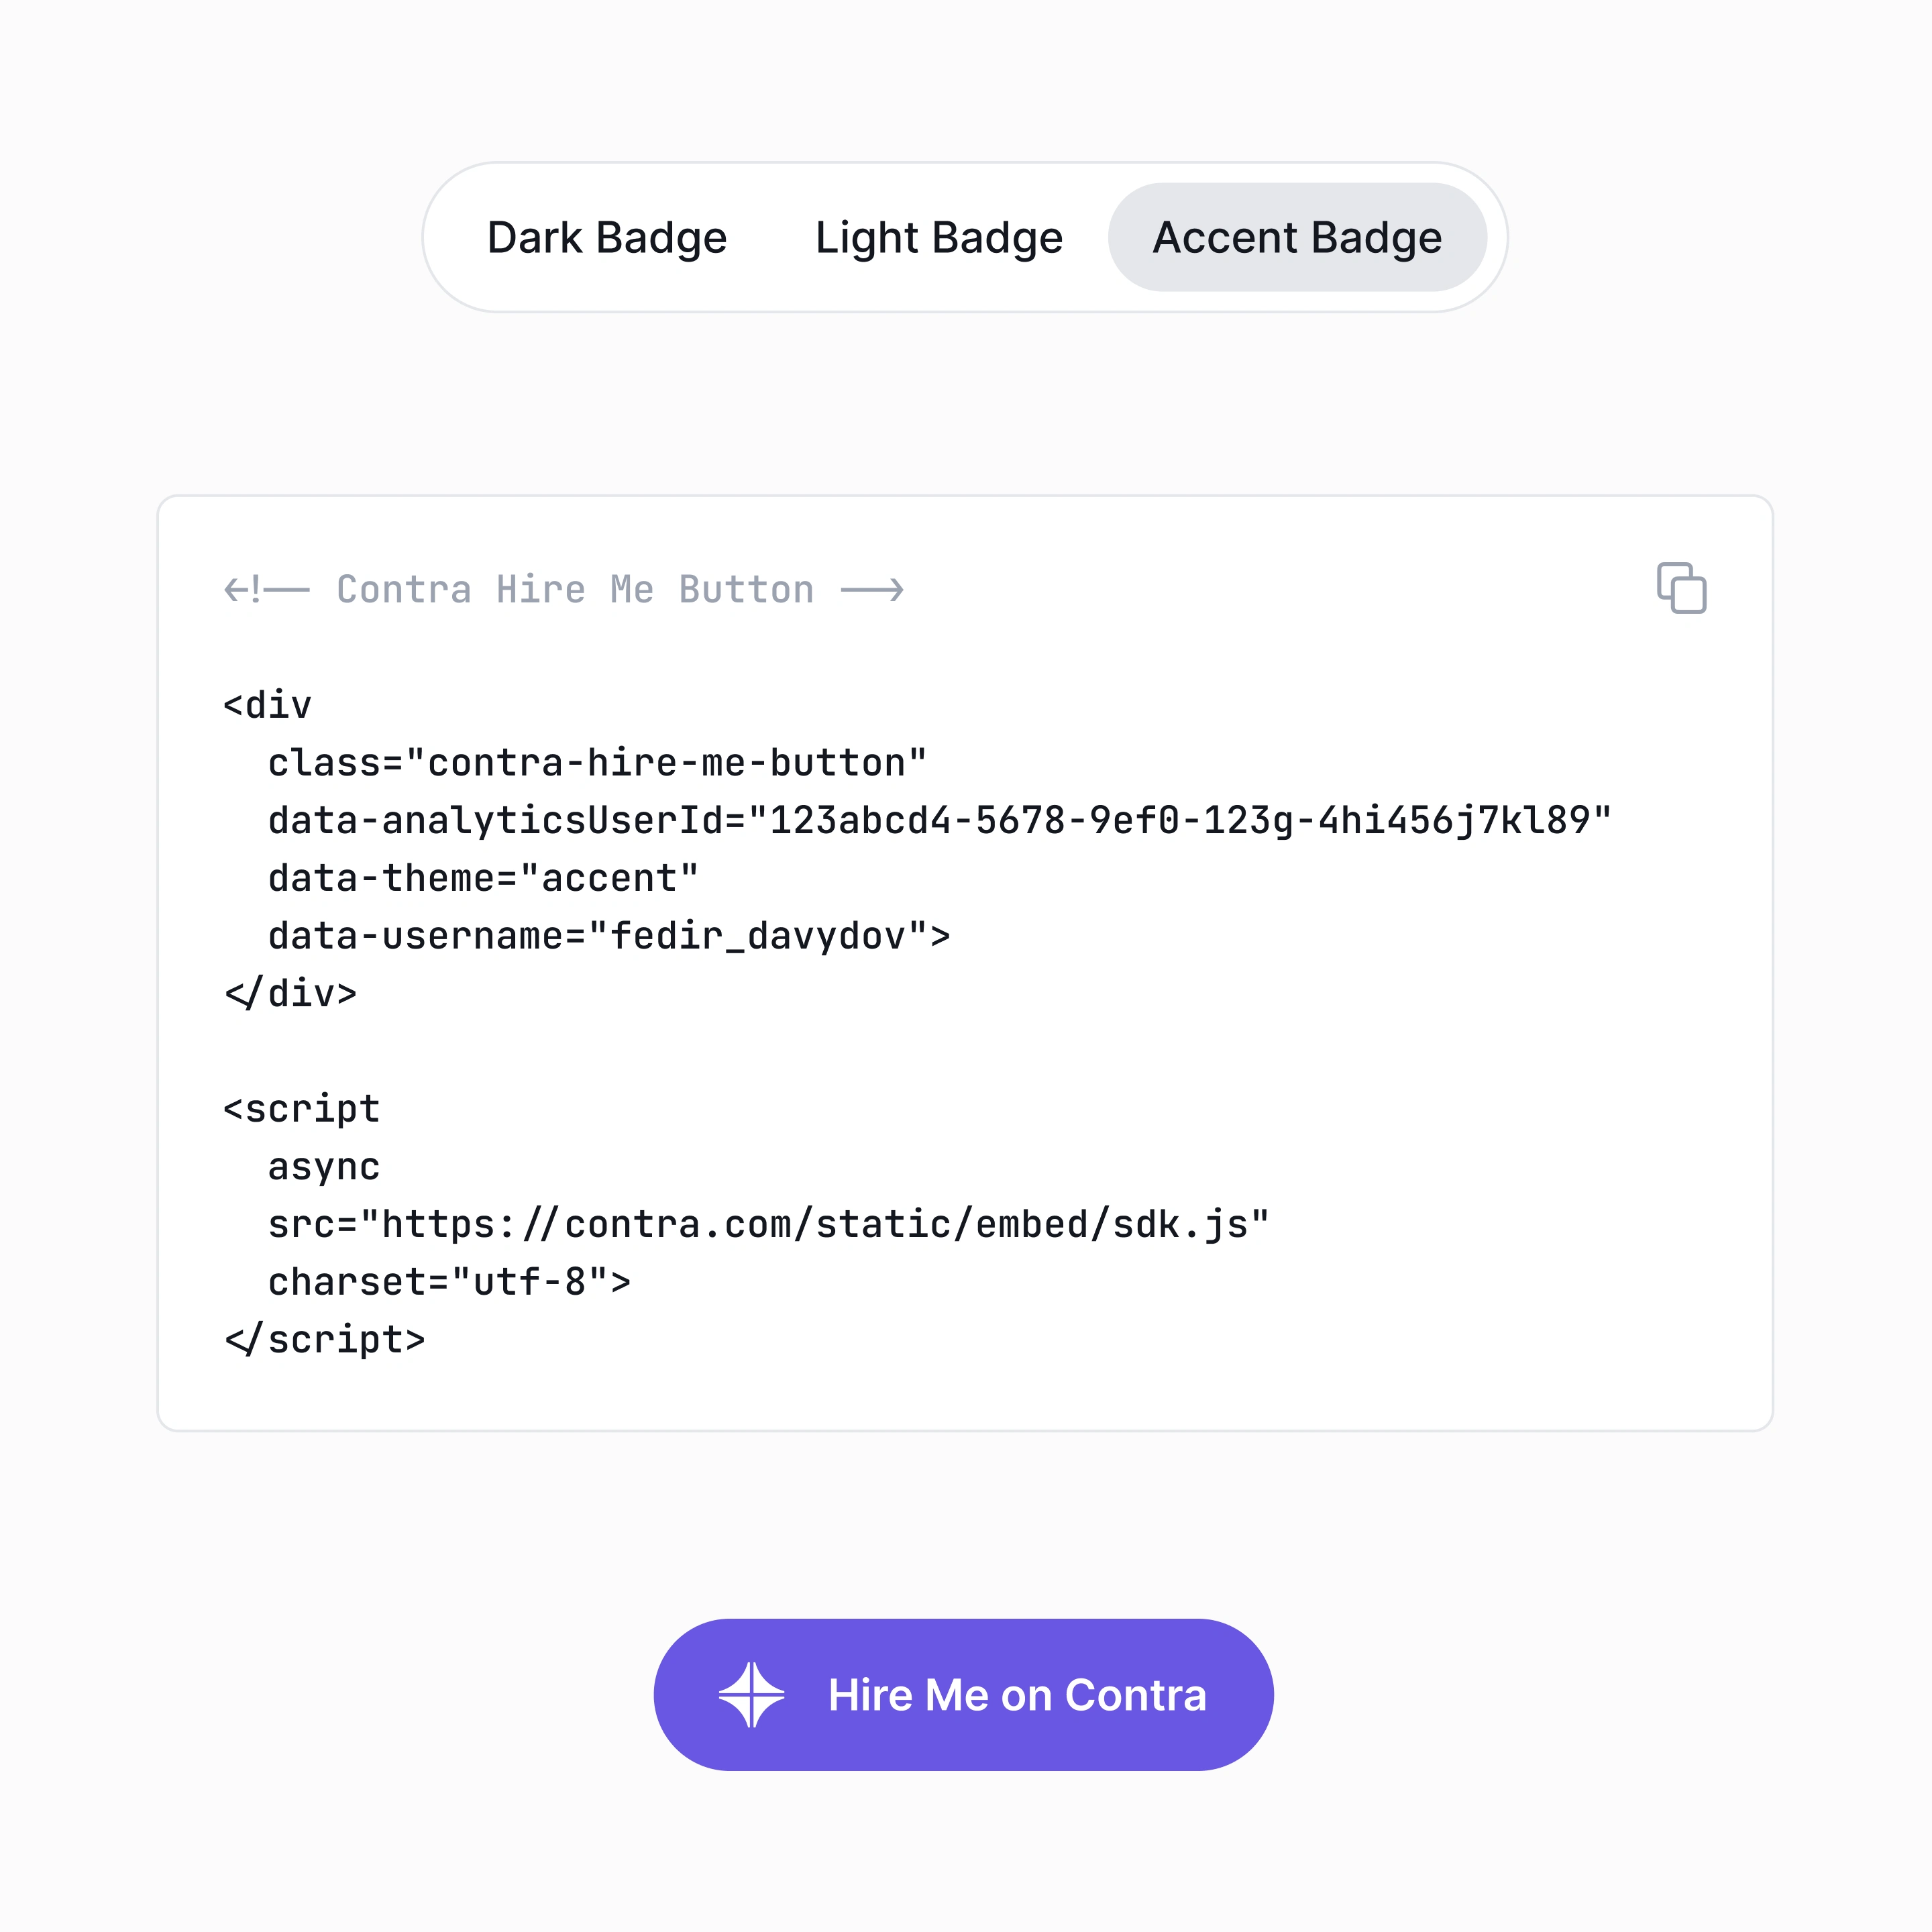Viewport: 1932px width, 1932px height.
Task: Click the sdk.js src URL line
Action: point(768,1225)
